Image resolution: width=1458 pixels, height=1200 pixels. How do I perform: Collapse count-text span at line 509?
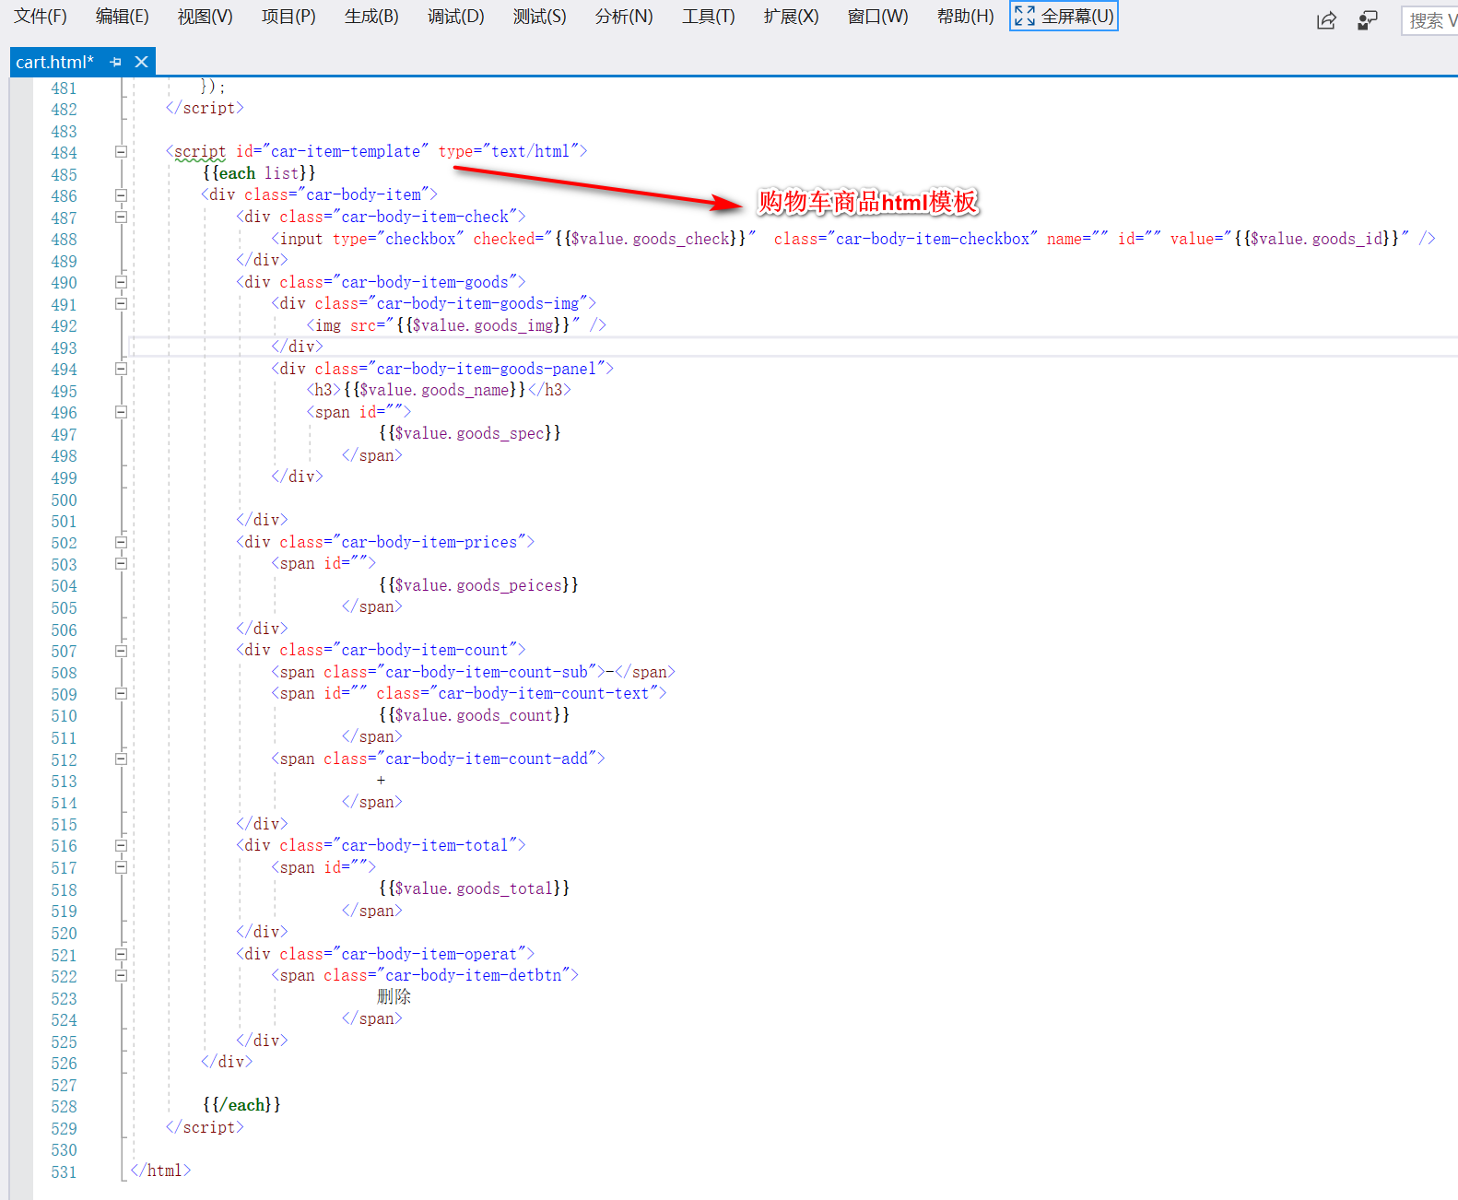121,693
